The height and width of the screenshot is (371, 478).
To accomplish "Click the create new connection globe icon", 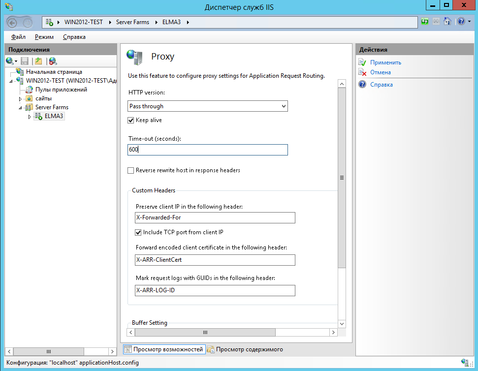I will 10,61.
